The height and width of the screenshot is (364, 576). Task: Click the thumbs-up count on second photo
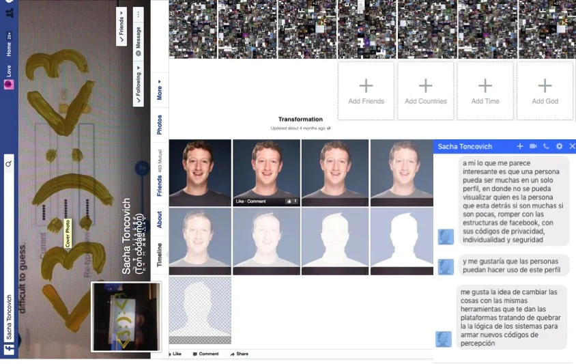pyautogui.click(x=291, y=201)
